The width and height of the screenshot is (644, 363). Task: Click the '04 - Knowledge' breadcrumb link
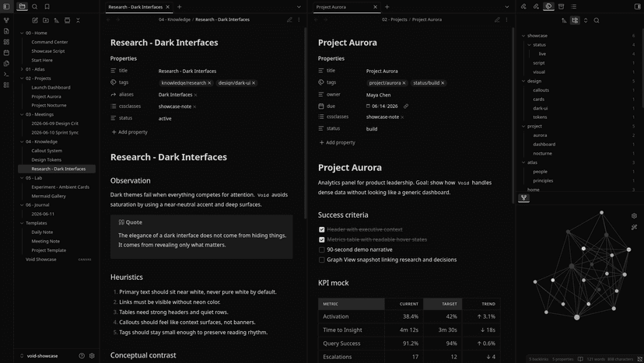coord(174,19)
